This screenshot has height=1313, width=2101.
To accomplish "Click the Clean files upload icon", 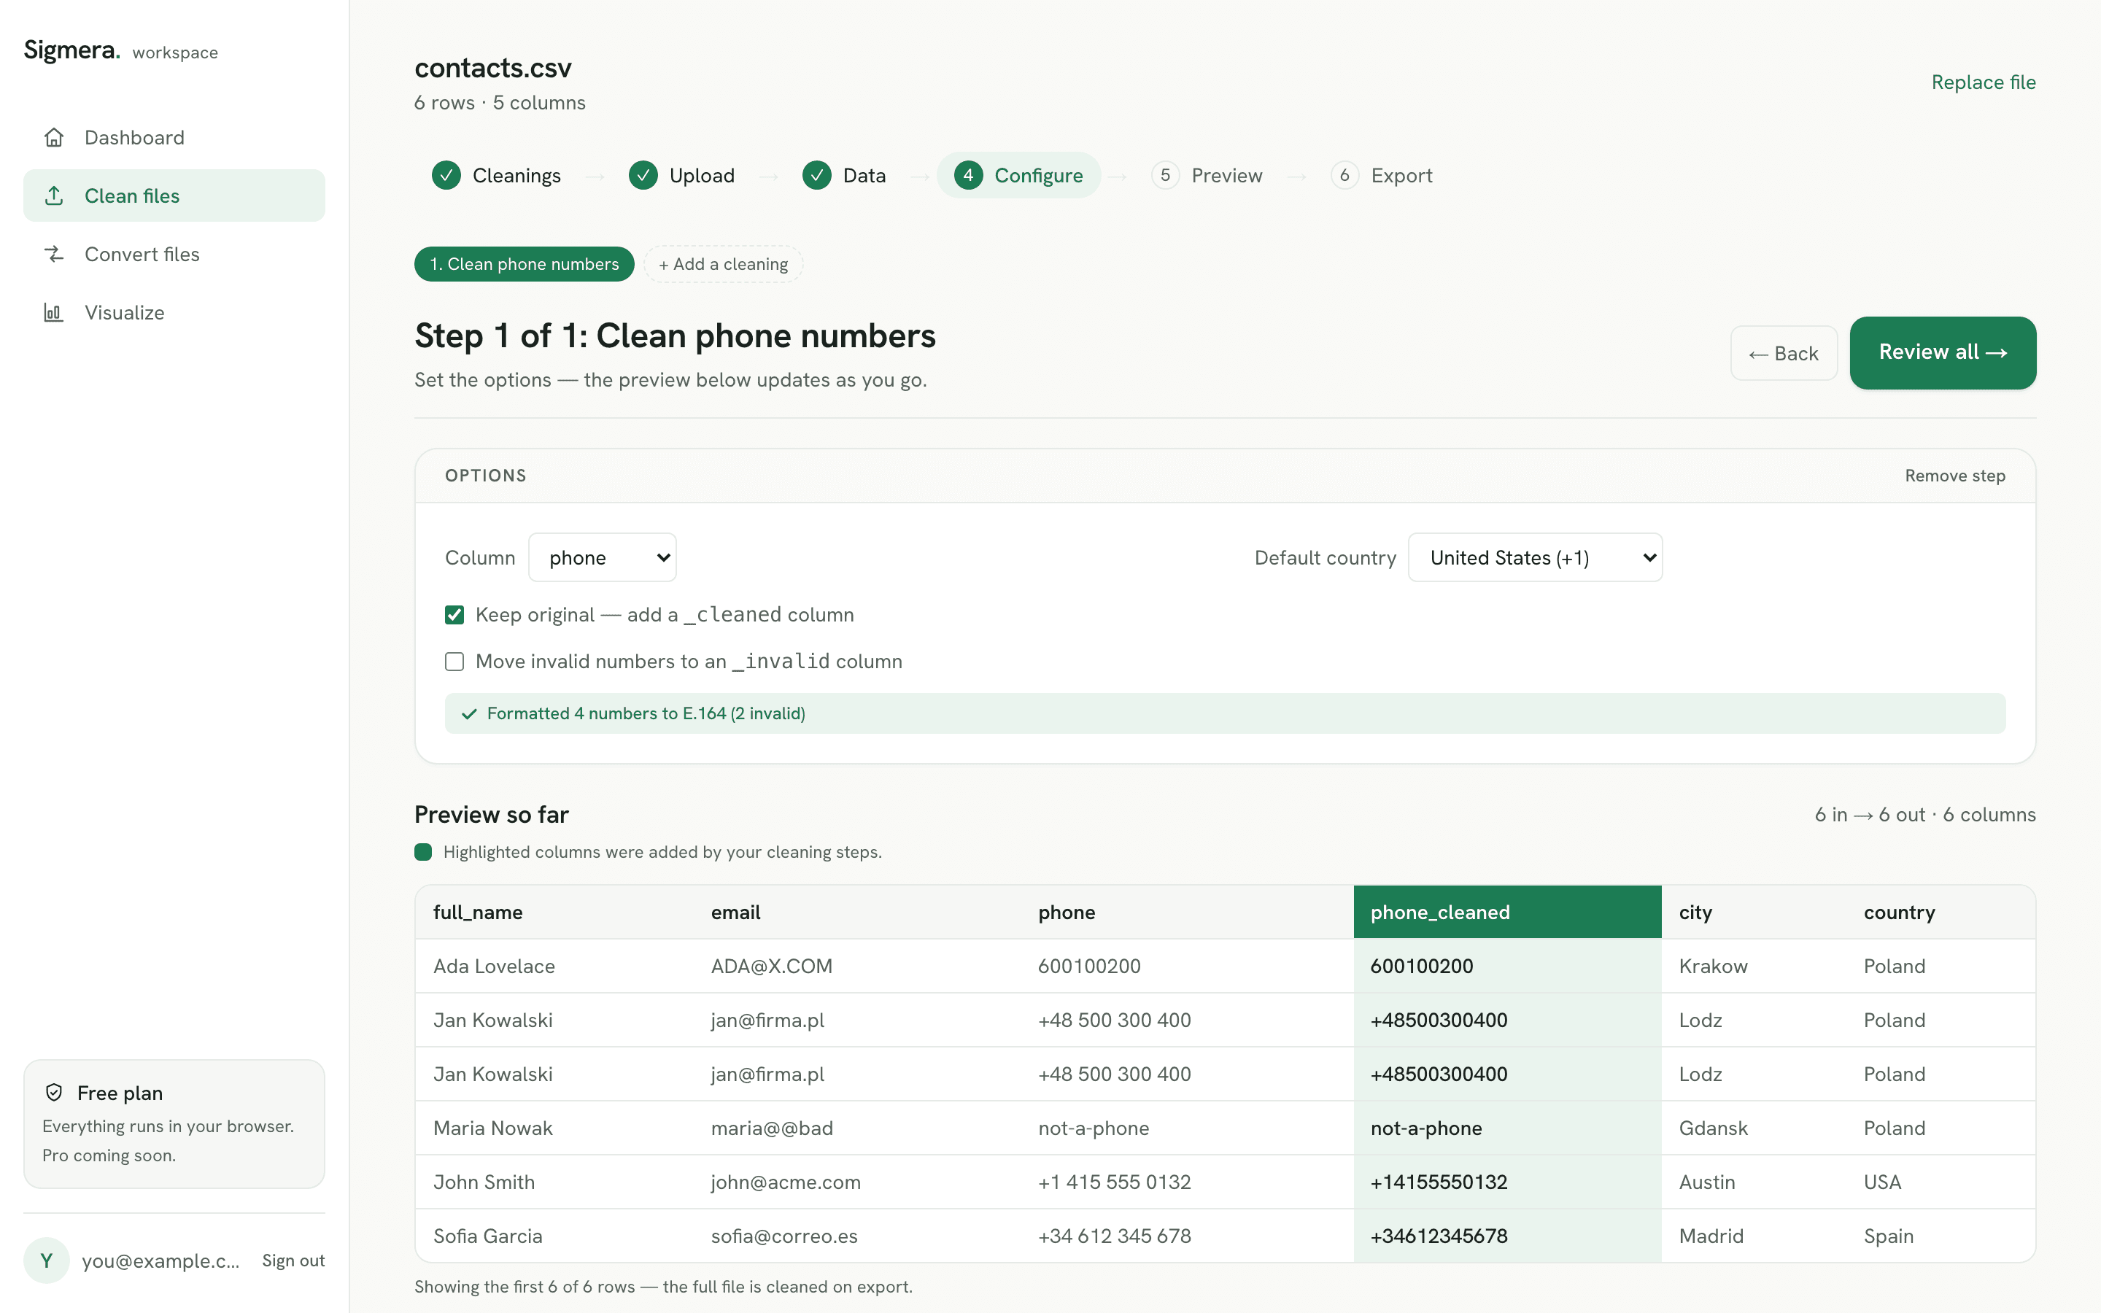I will tap(54, 195).
